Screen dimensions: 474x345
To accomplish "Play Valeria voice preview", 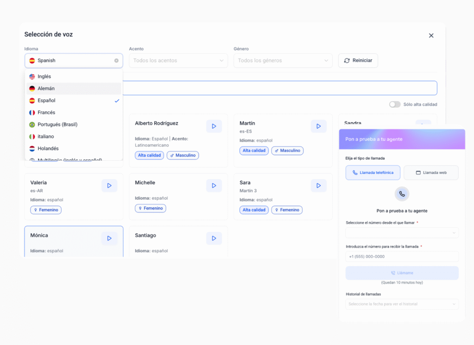I will (109, 186).
